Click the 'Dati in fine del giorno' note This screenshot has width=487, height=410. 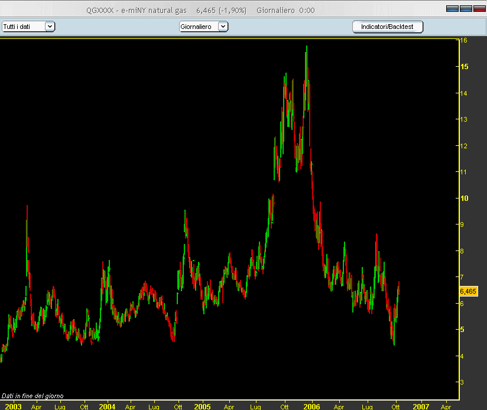[x=33, y=396]
